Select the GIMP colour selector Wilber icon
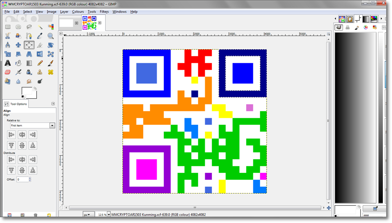The height and width of the screenshot is (223, 392). click(x=339, y=28)
